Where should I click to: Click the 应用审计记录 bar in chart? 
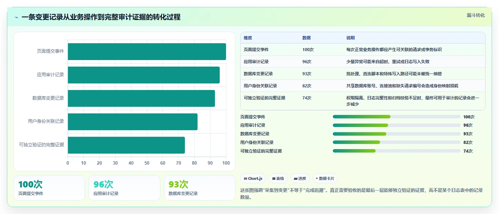coord(144,75)
